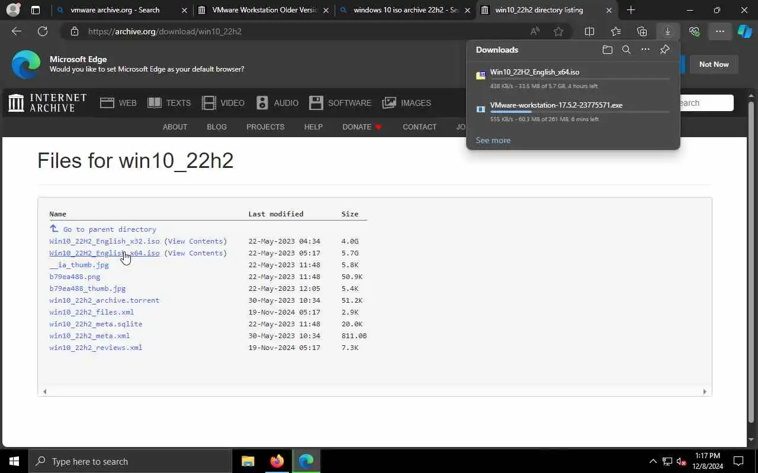Image resolution: width=758 pixels, height=473 pixels.
Task: Search downloads with magnifier icon
Action: pyautogui.click(x=626, y=50)
